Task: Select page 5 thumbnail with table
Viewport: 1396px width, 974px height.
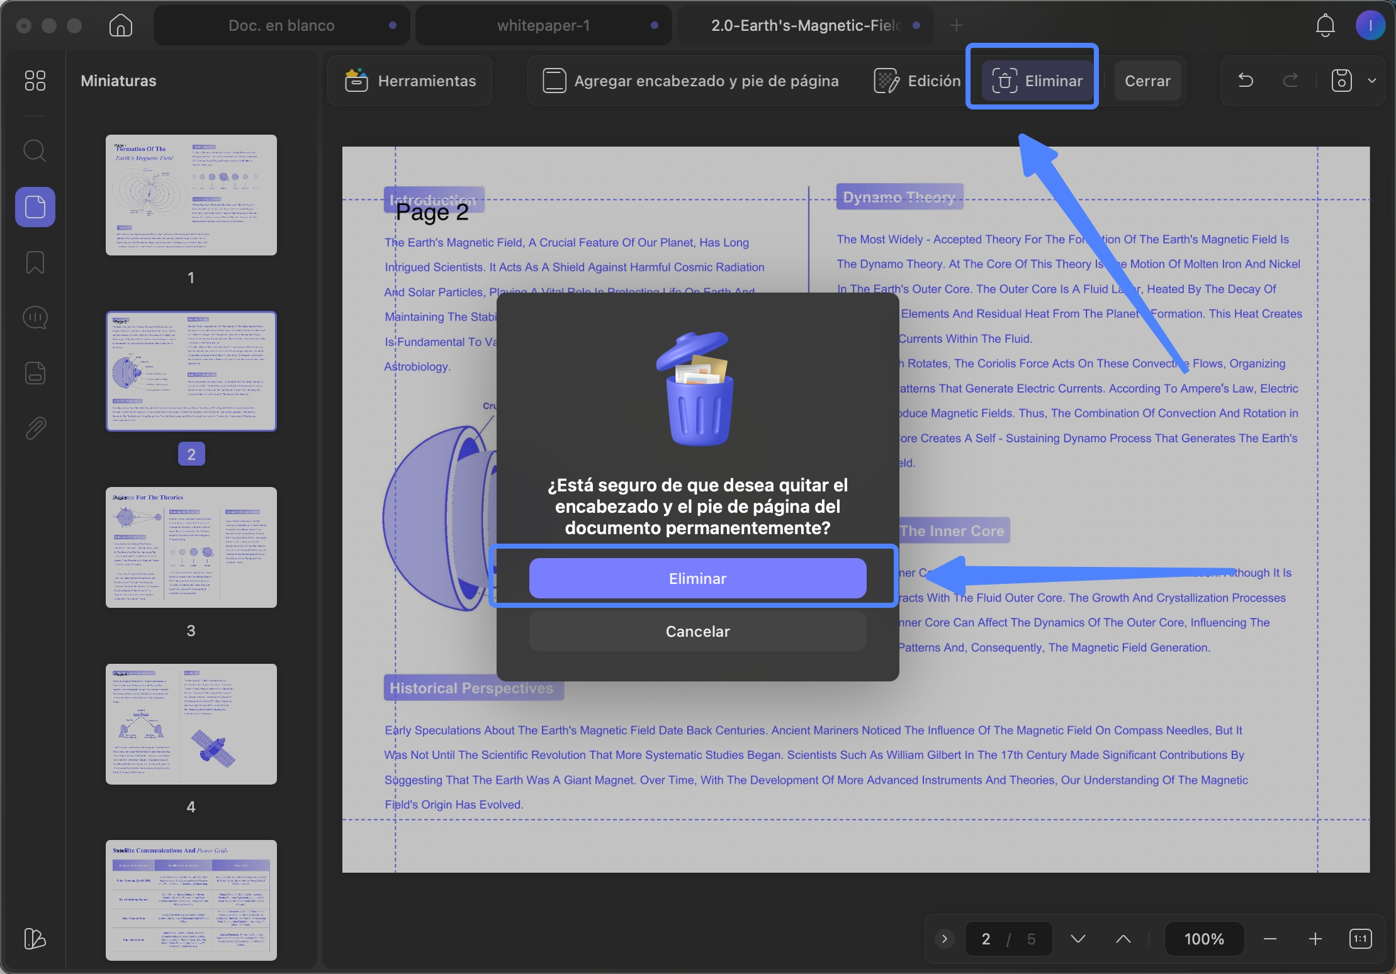Action: pos(191,900)
